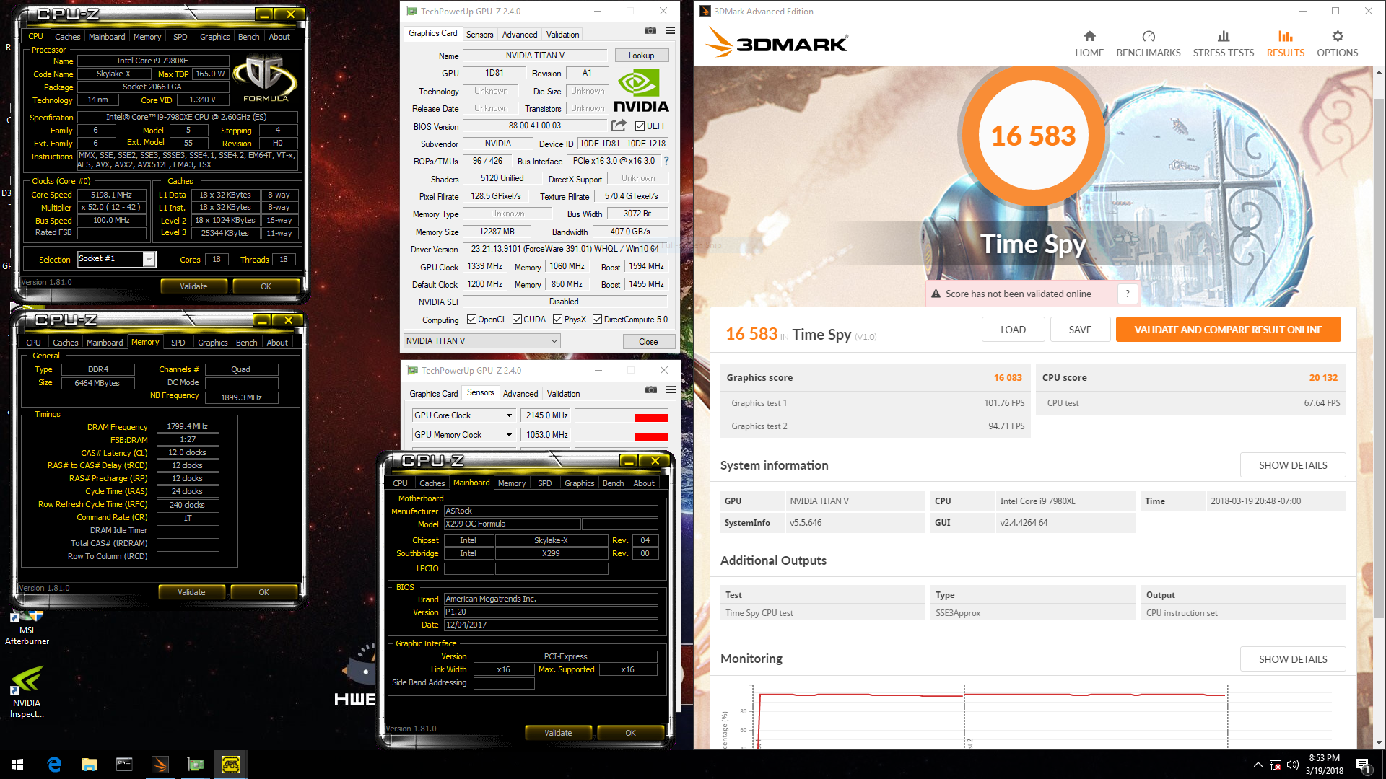Click camera icon in GPU-Z Sensors window
Viewport: 1386px width, 779px height.
(x=651, y=389)
